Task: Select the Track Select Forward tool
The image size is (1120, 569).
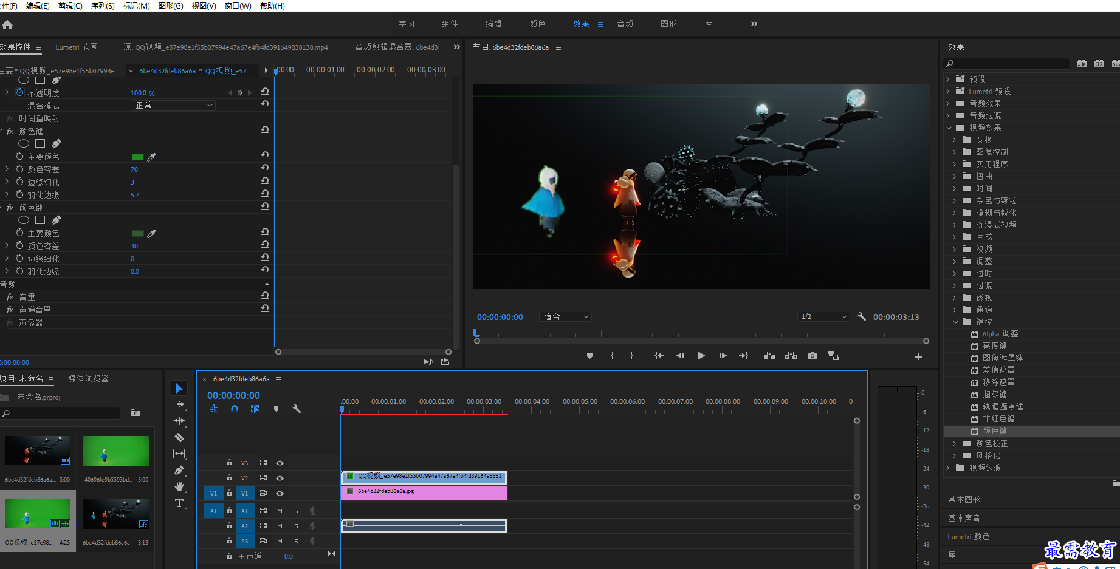Action: [179, 404]
